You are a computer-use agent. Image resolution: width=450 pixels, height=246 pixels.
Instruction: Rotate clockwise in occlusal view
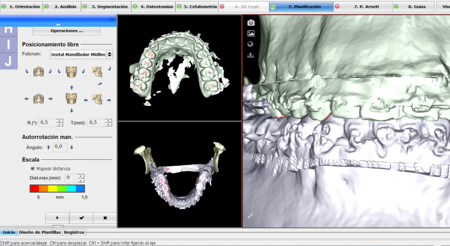[x=50, y=71]
